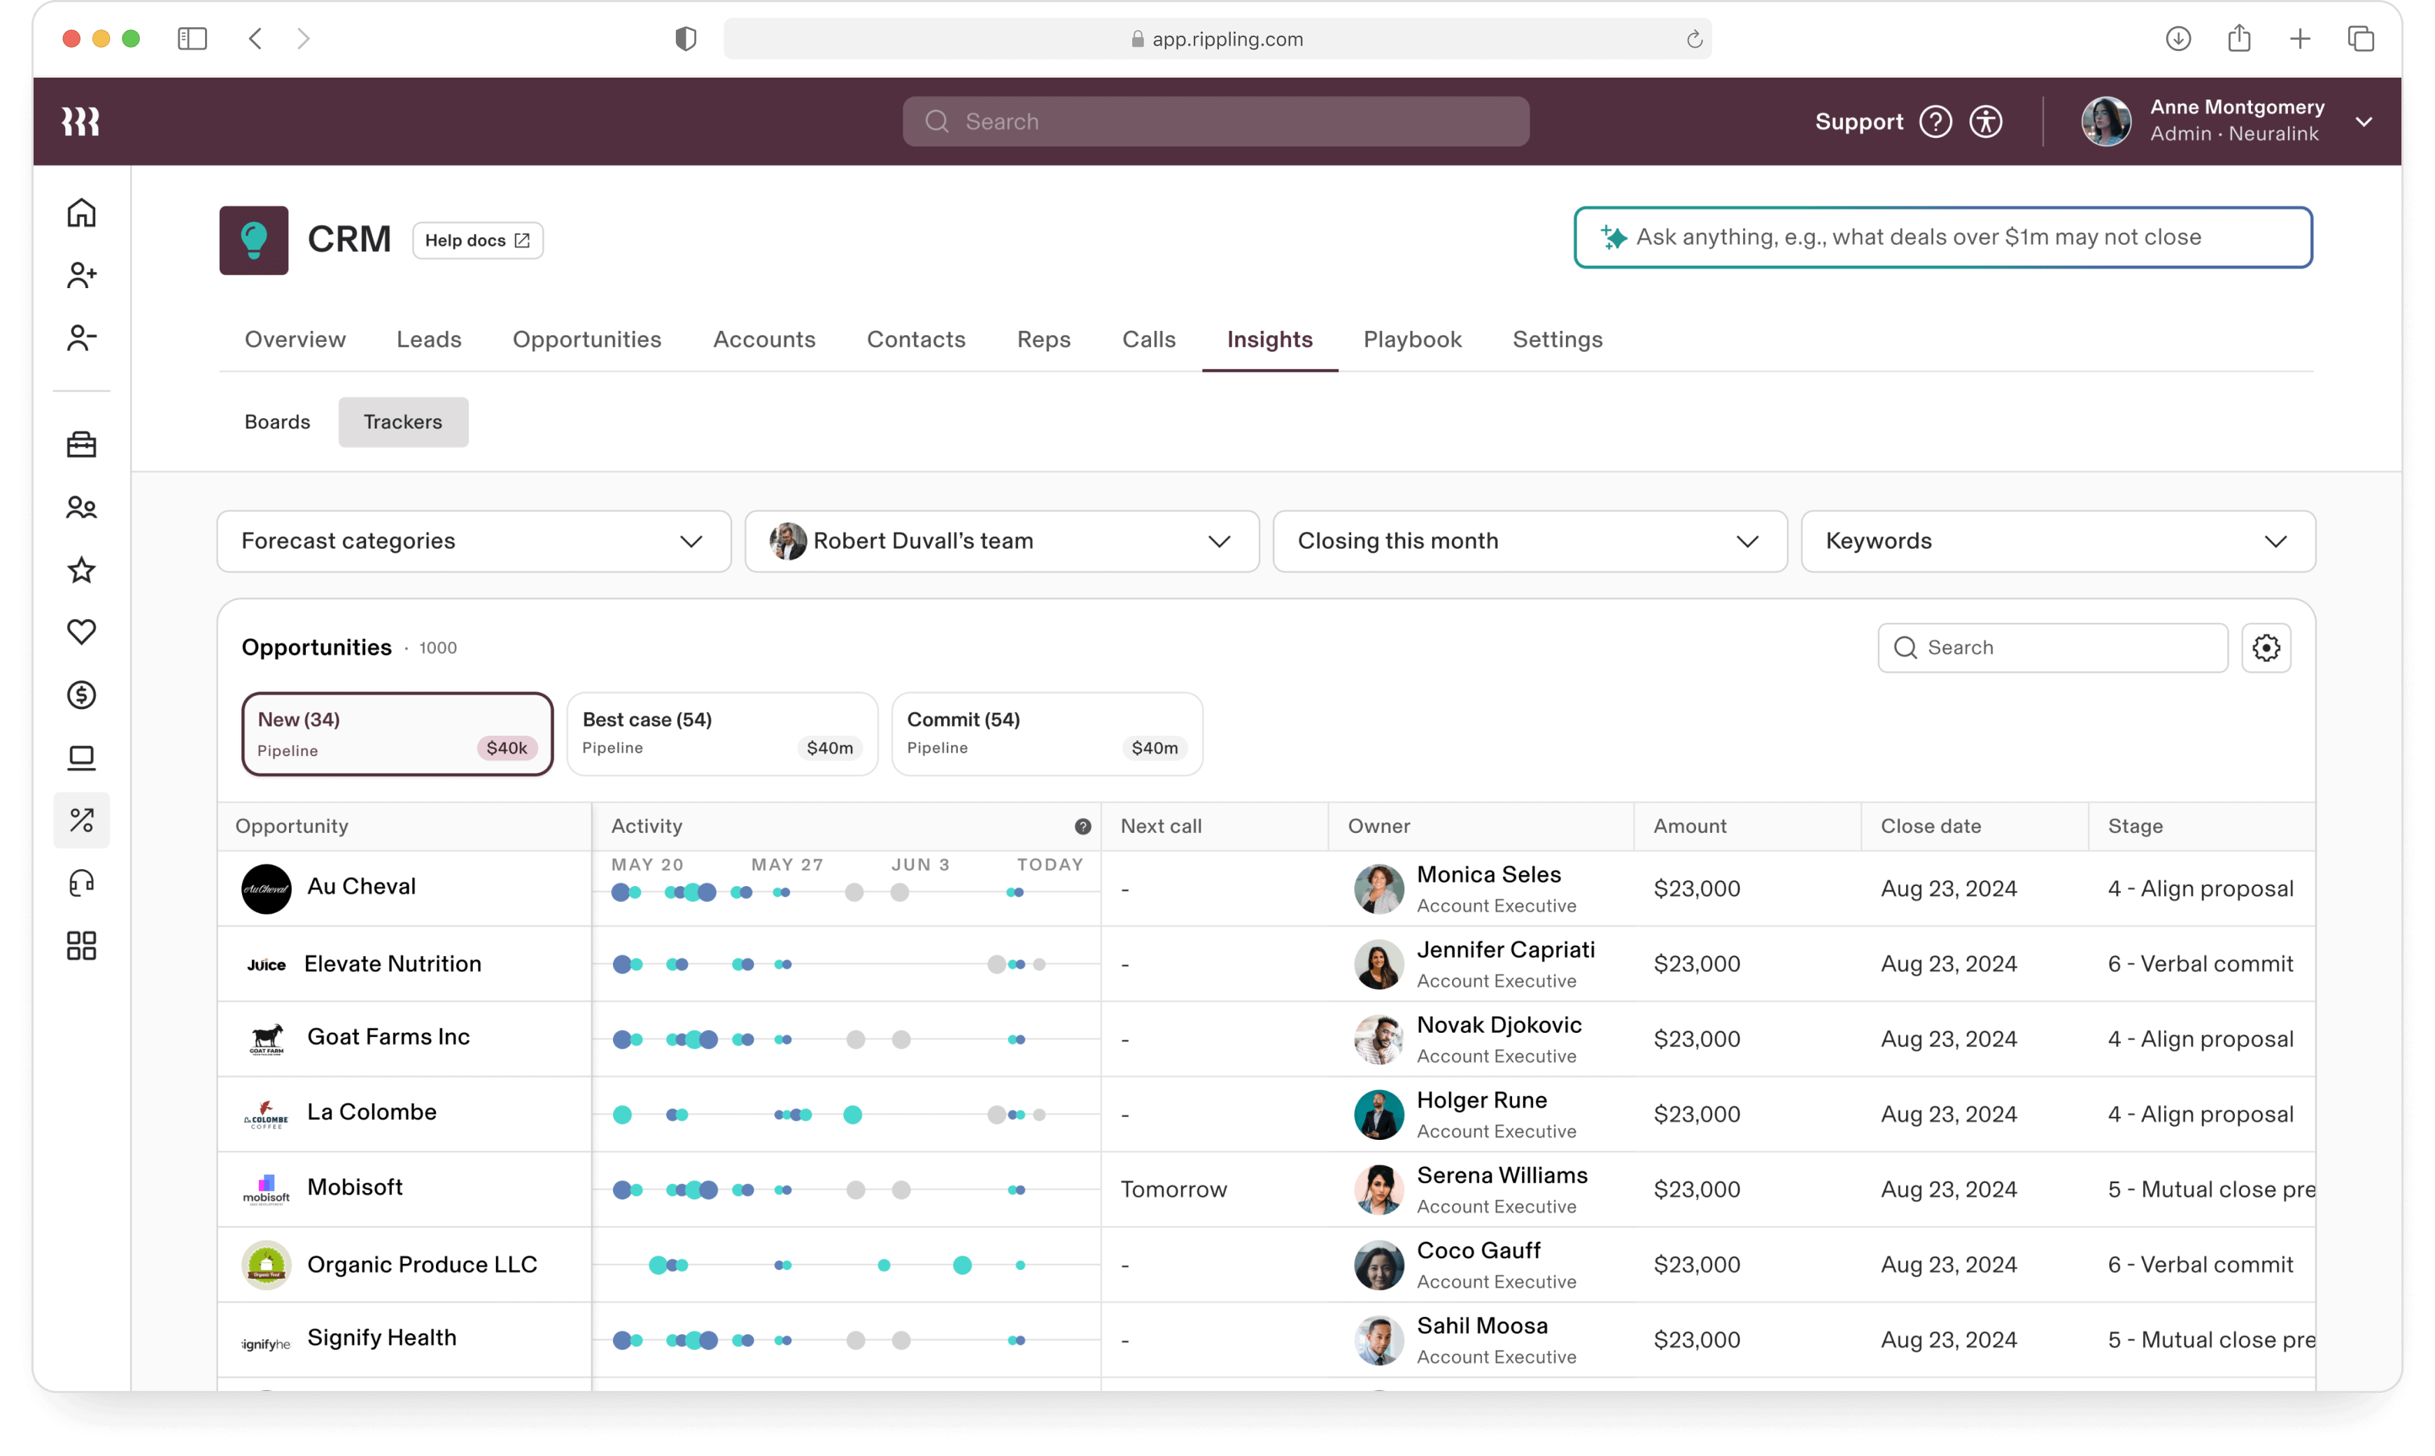This screenshot has height=1456, width=2435.
Task: Open the Rippling logo home
Action: [80, 122]
